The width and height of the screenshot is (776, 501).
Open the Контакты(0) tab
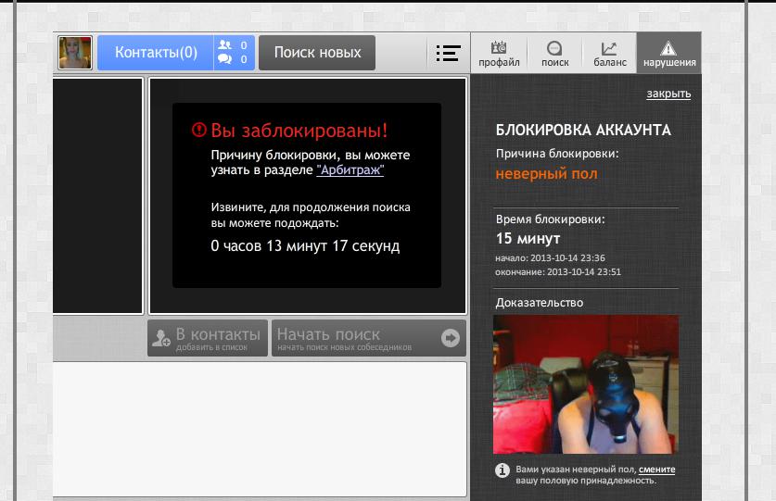[x=156, y=53]
